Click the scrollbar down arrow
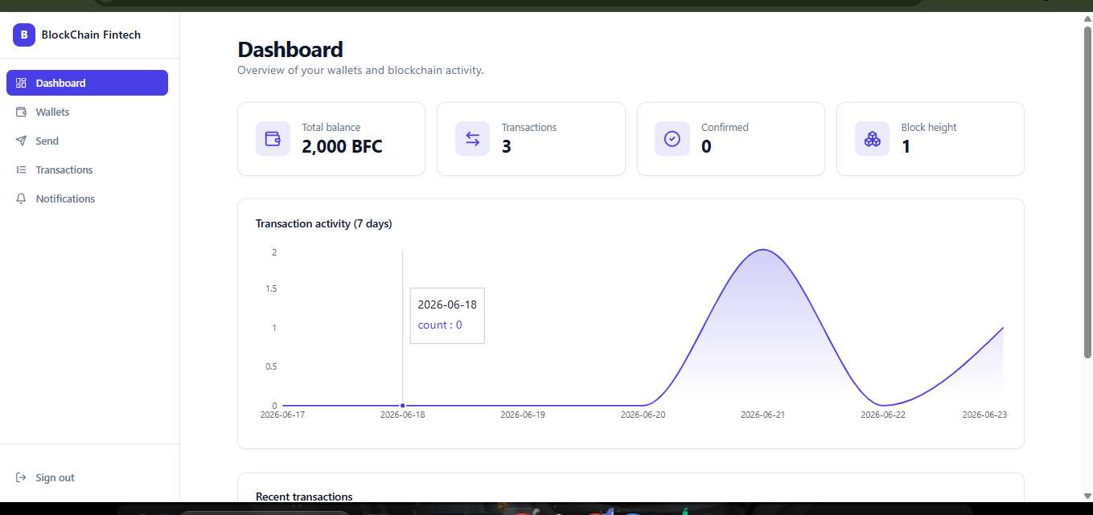This screenshot has width=1093, height=515. coord(1087,496)
